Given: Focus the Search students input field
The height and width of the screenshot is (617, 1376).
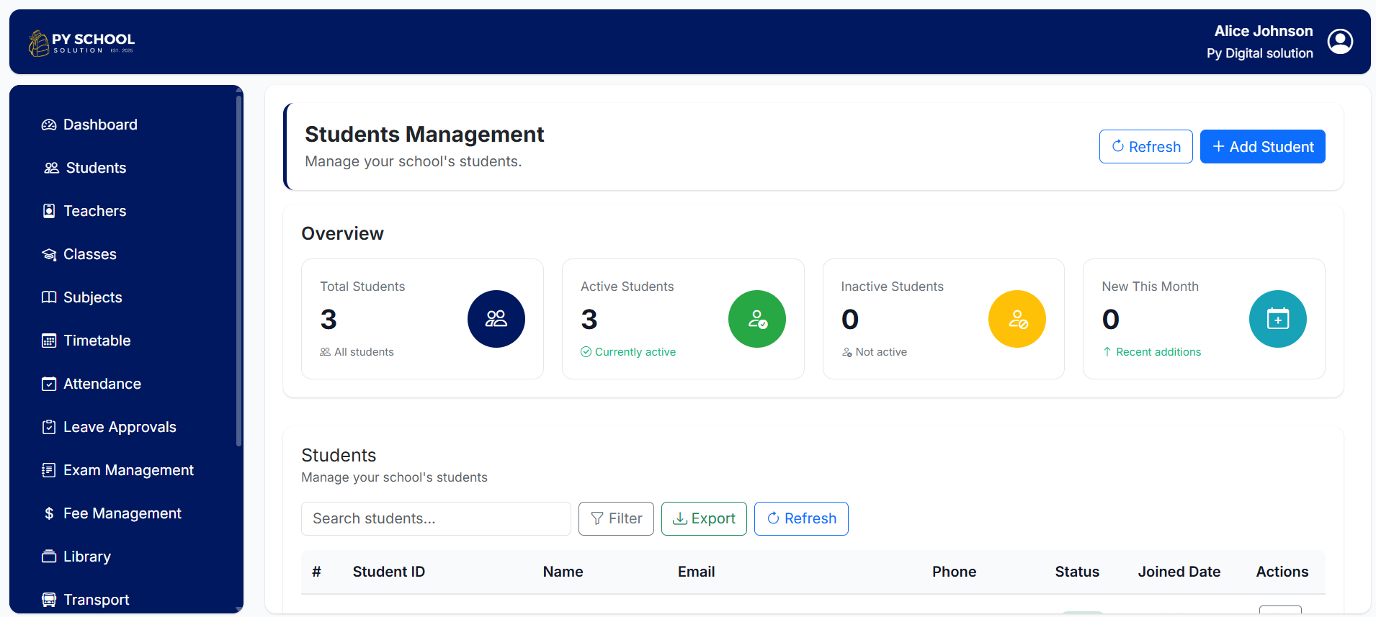Looking at the screenshot, I should tap(436, 518).
